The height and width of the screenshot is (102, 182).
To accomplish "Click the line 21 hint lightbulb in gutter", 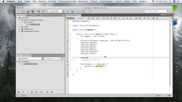I will coord(68,64).
